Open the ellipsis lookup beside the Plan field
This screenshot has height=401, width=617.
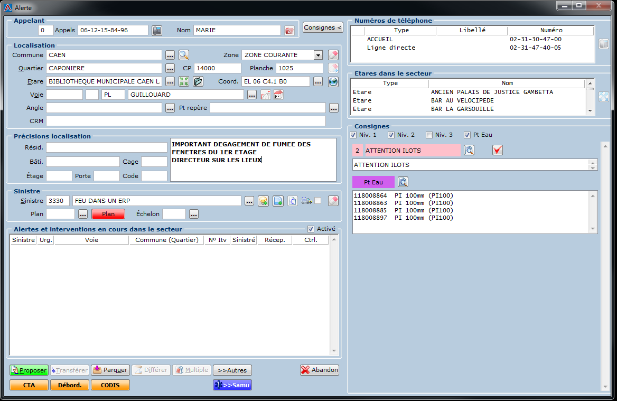tap(82, 214)
